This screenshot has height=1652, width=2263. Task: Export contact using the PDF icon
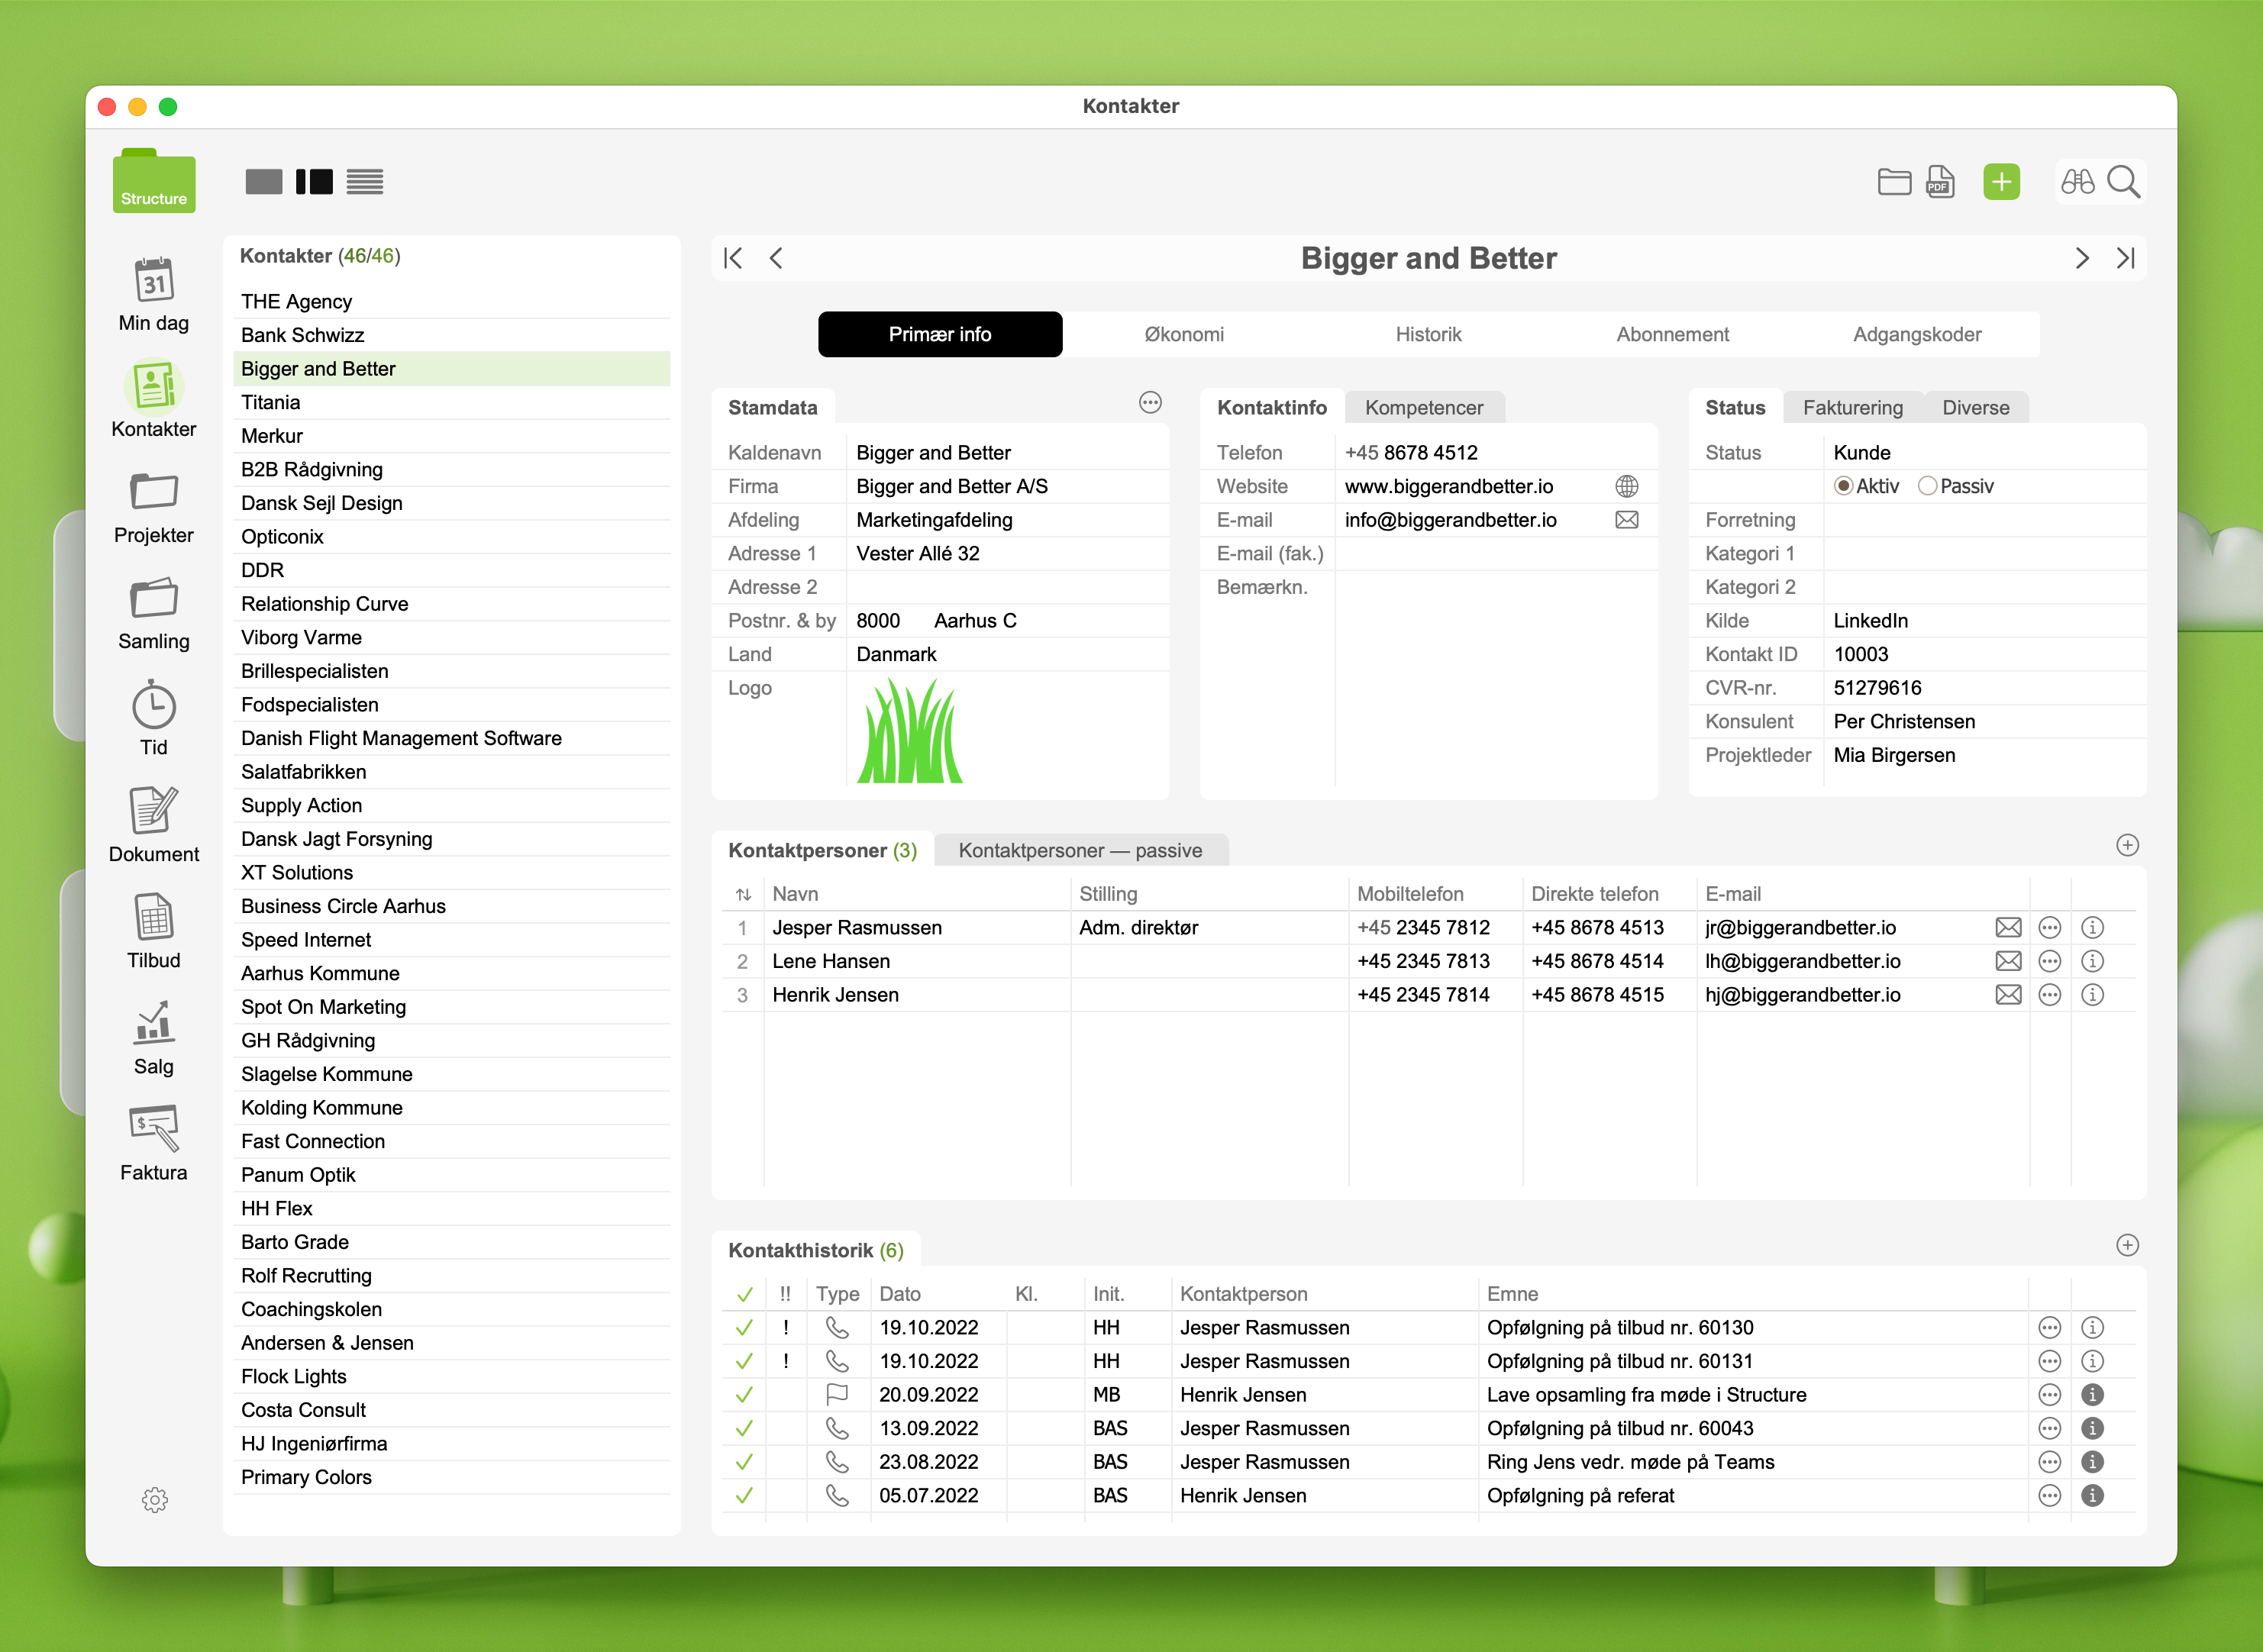(1939, 182)
